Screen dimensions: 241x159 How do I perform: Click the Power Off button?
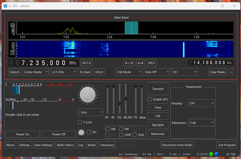coord(59,134)
